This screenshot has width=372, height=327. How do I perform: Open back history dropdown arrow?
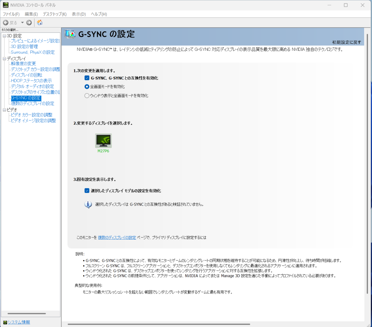(x=22, y=23)
